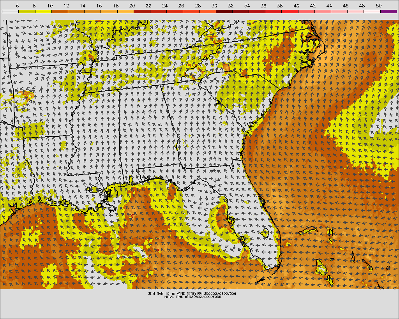Pick the legend value 44
This screenshot has width=399, height=319.
point(329,5)
